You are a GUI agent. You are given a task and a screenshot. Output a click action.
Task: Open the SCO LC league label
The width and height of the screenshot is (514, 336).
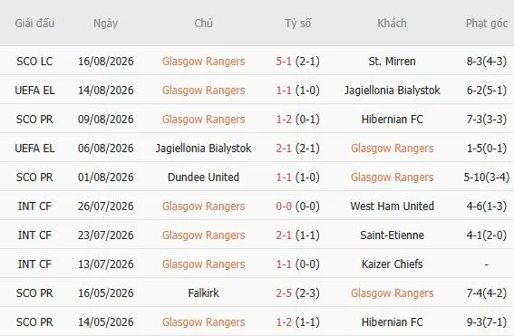(x=34, y=62)
